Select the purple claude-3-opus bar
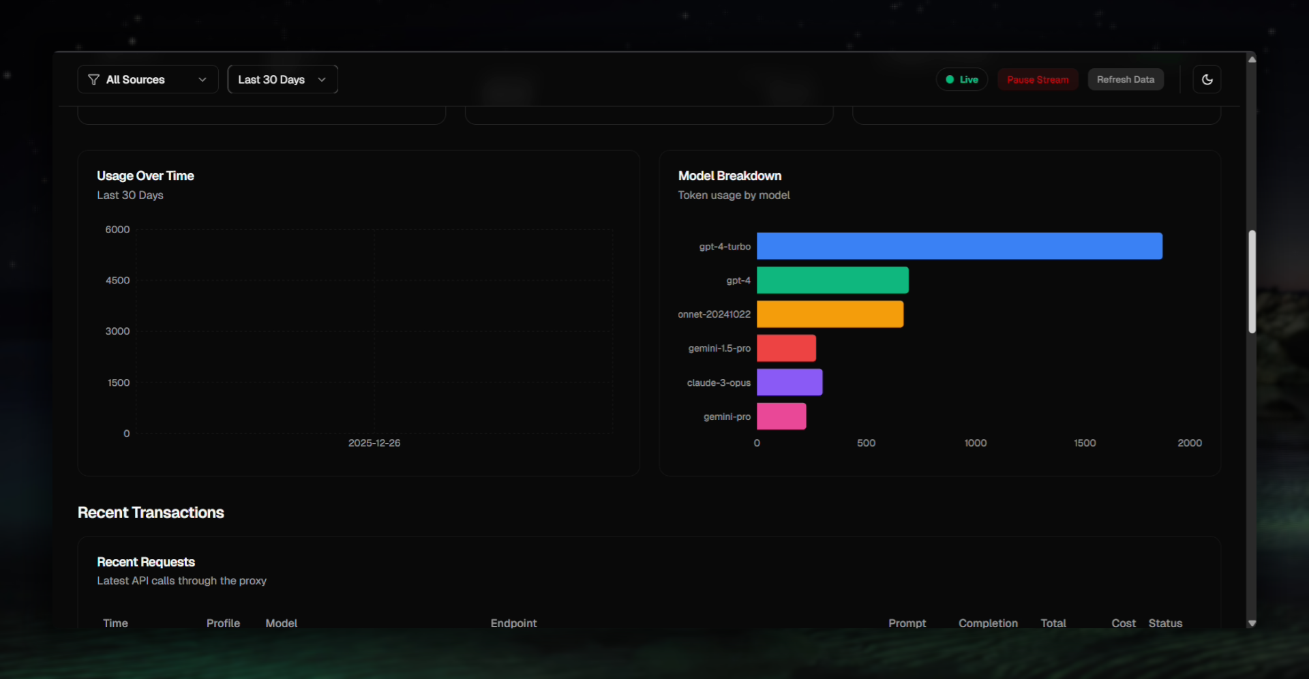Viewport: 1309px width, 679px height. point(789,382)
